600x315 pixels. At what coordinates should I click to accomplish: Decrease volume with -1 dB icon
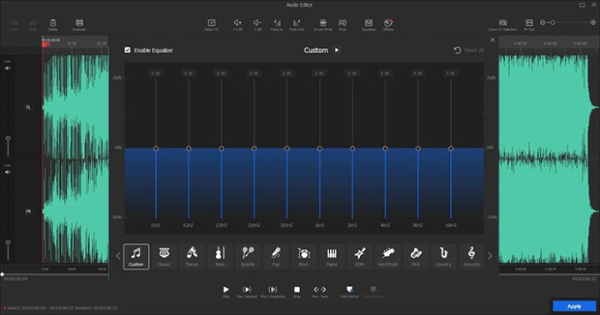pyautogui.click(x=257, y=23)
